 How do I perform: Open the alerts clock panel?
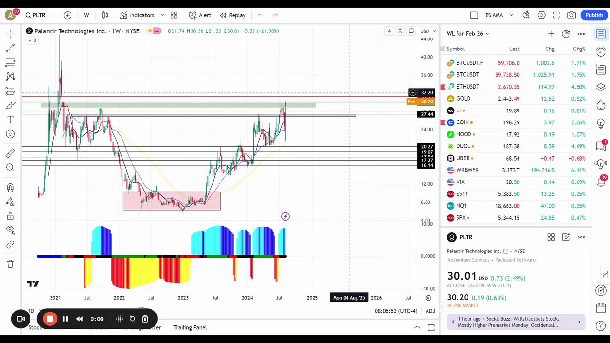tap(601, 52)
